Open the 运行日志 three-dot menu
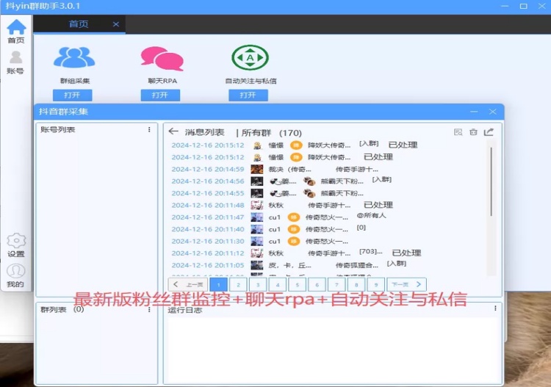Screen dimensions: 551x387 [x=495, y=308]
